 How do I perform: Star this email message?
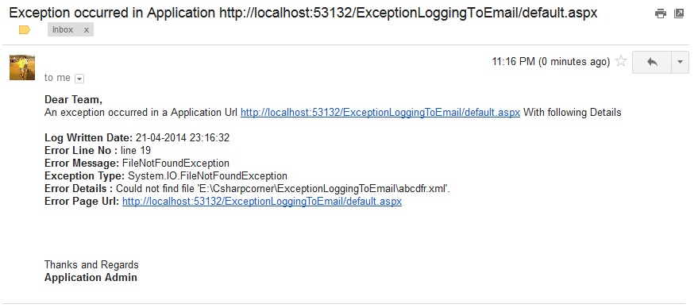621,61
